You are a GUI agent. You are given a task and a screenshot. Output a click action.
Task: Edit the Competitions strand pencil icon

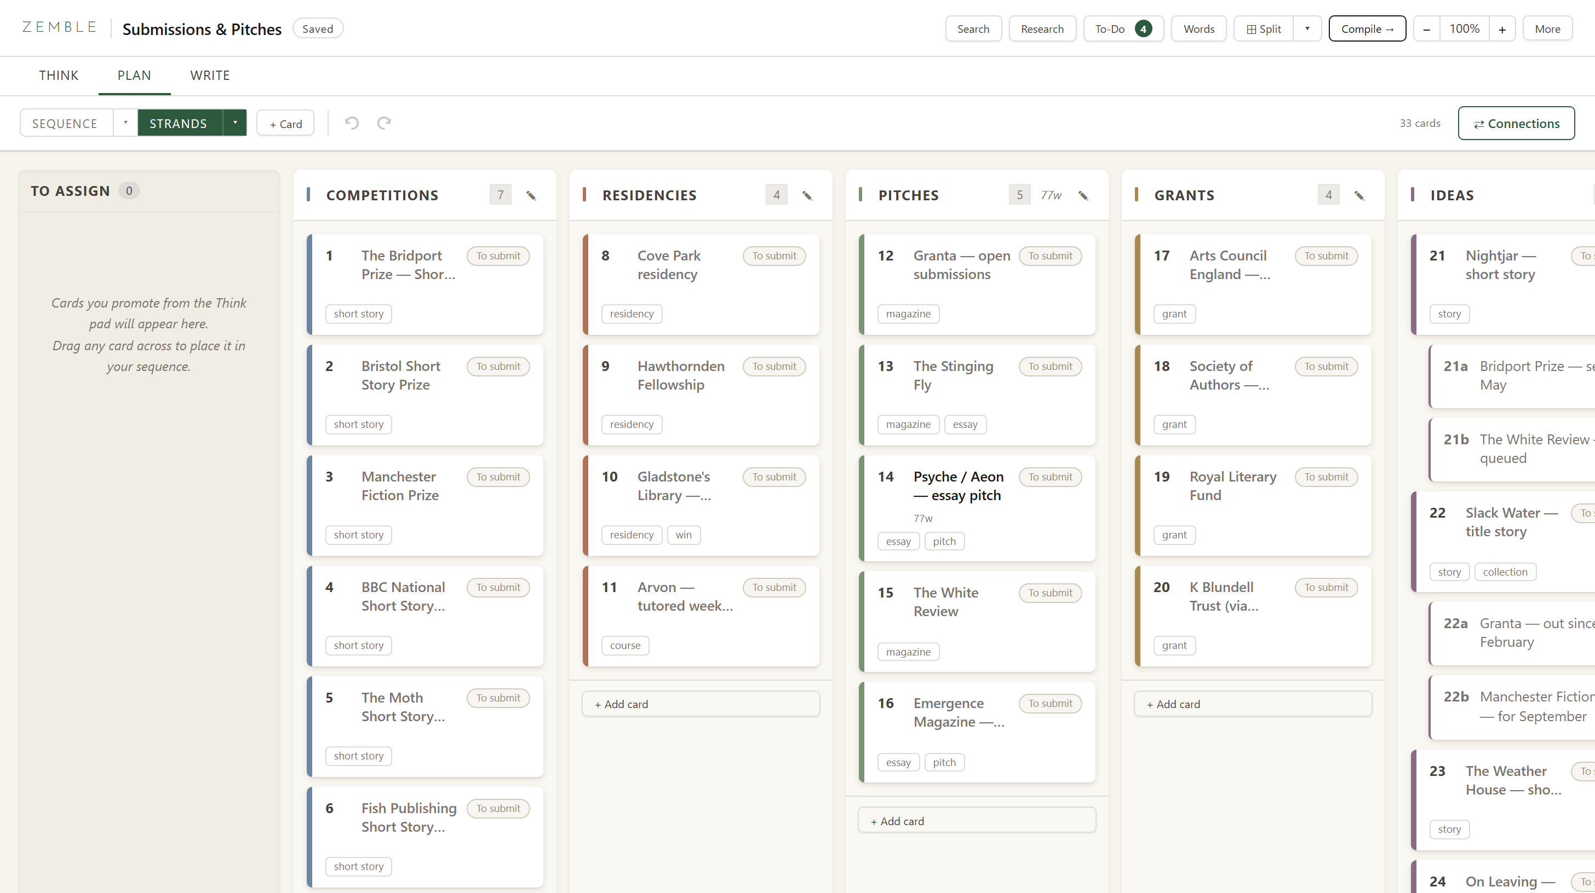pos(531,195)
